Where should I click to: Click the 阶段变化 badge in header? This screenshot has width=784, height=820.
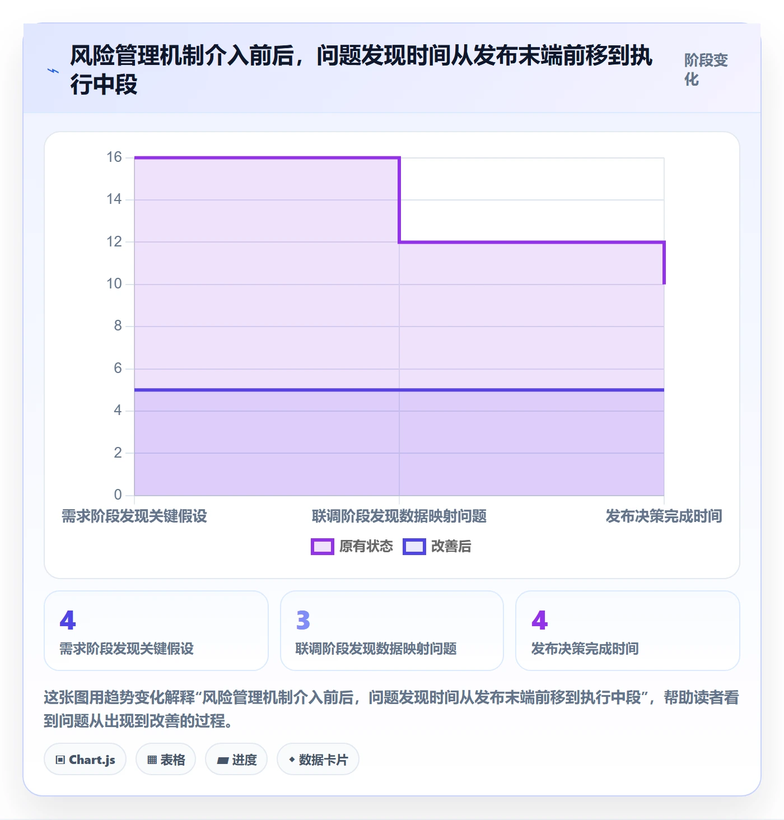click(706, 70)
